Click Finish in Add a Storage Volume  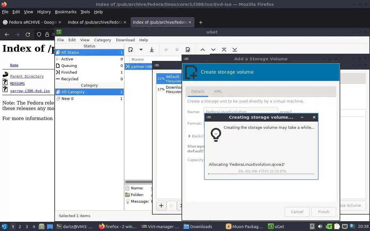323,212
